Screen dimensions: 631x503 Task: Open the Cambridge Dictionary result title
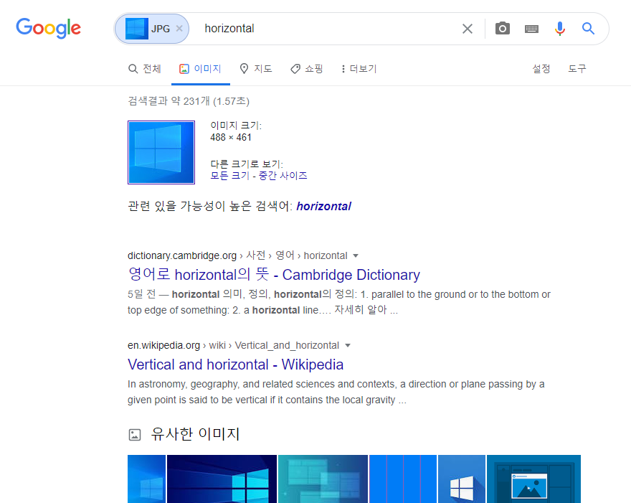(274, 275)
